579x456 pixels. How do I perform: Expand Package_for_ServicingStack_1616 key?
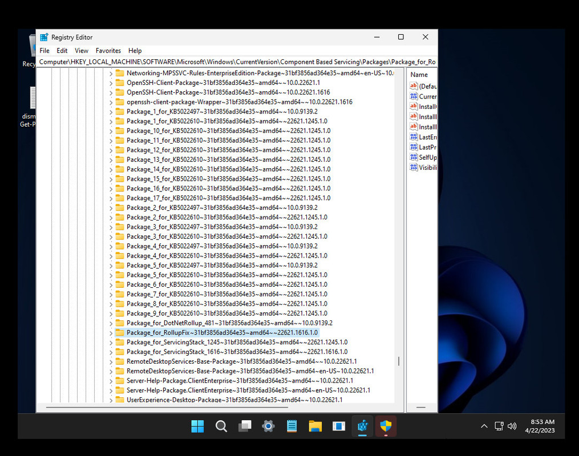click(111, 352)
